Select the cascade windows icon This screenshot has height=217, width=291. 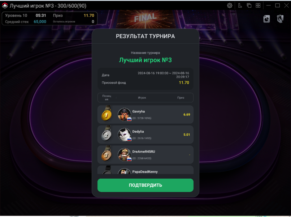(249, 5)
